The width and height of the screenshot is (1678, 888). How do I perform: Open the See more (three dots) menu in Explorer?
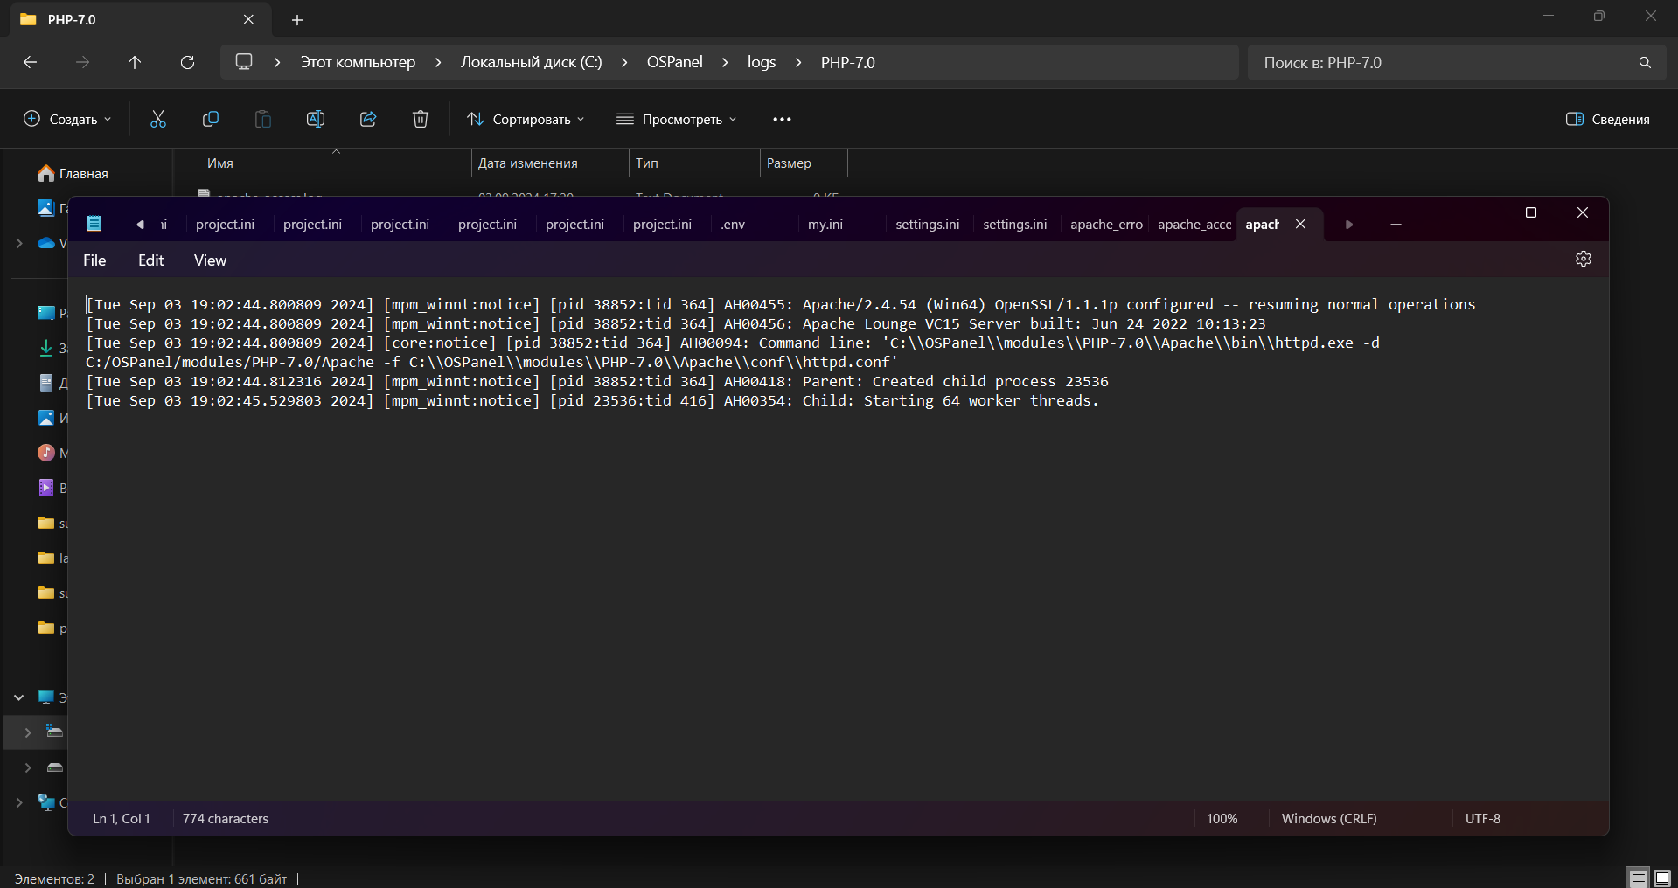click(782, 119)
